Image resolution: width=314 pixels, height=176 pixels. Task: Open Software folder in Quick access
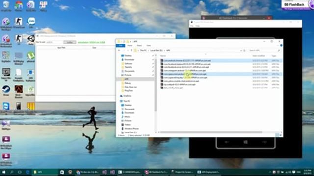click(129, 64)
